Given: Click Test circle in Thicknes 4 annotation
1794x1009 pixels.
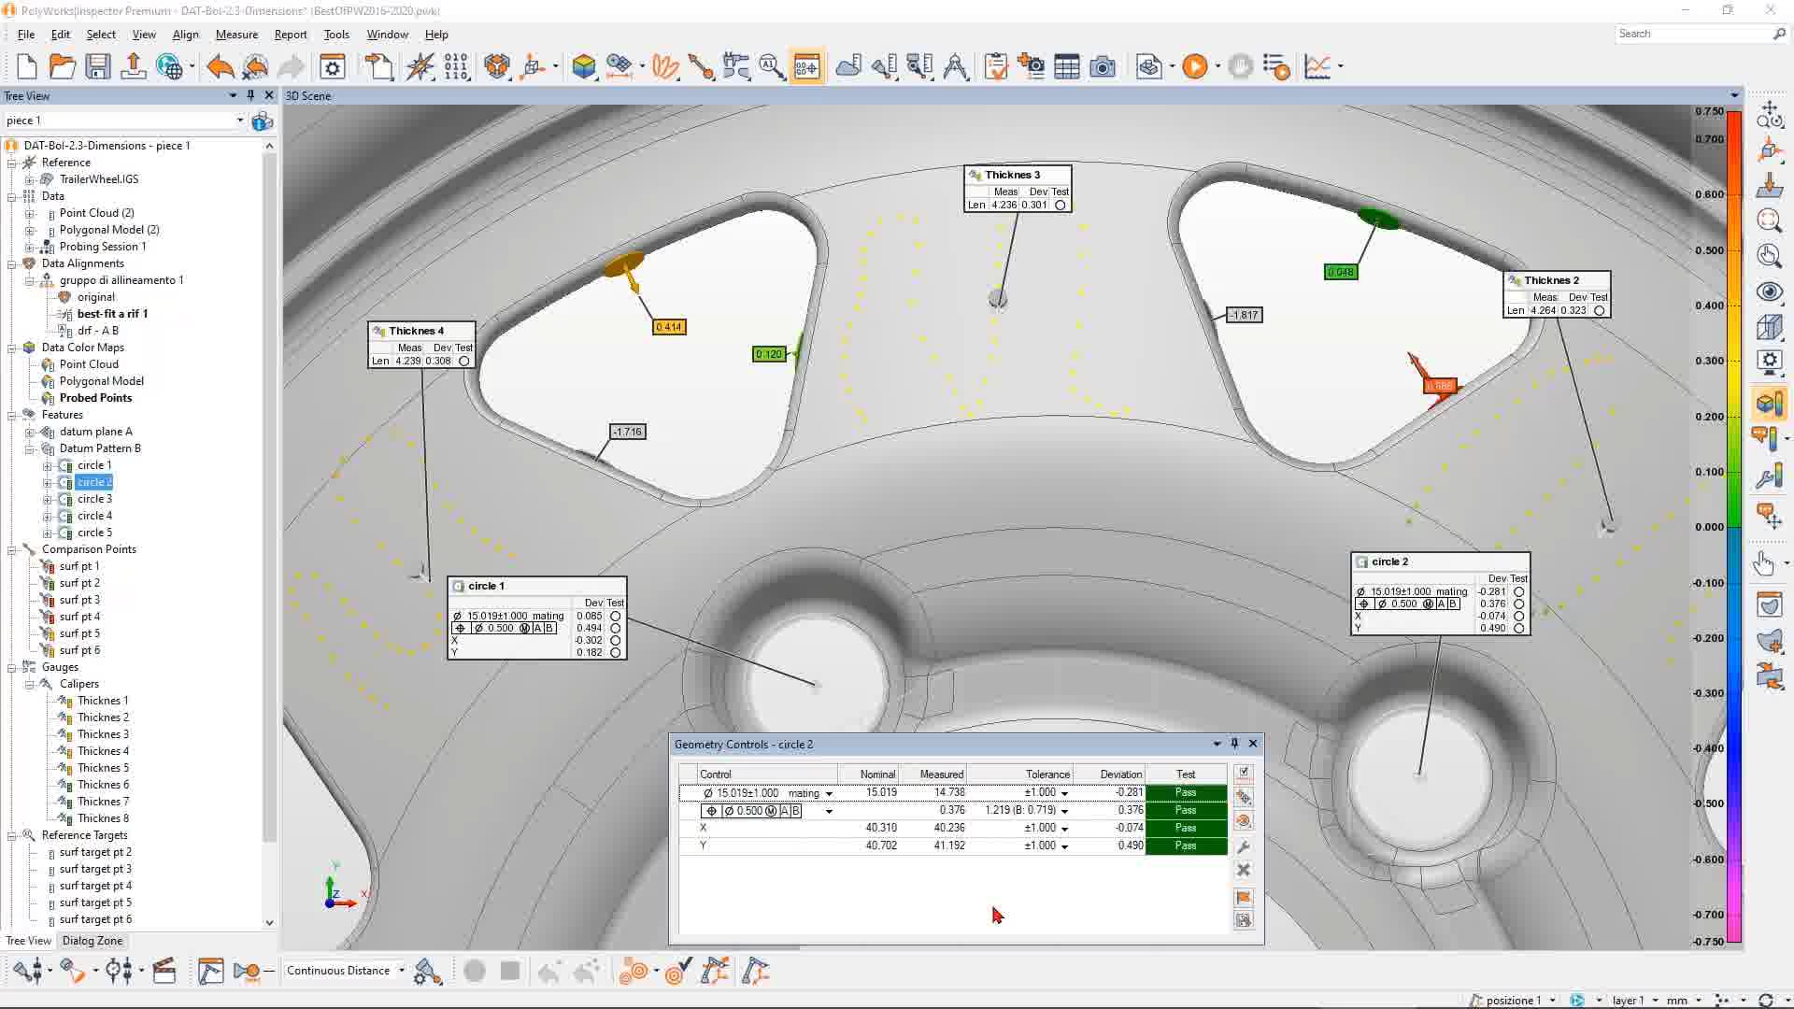Looking at the screenshot, I should tap(463, 361).
